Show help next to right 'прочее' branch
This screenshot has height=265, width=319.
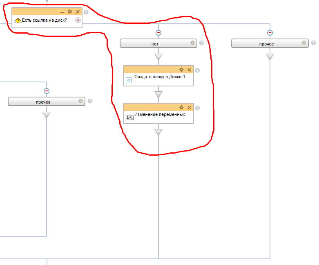click(313, 43)
